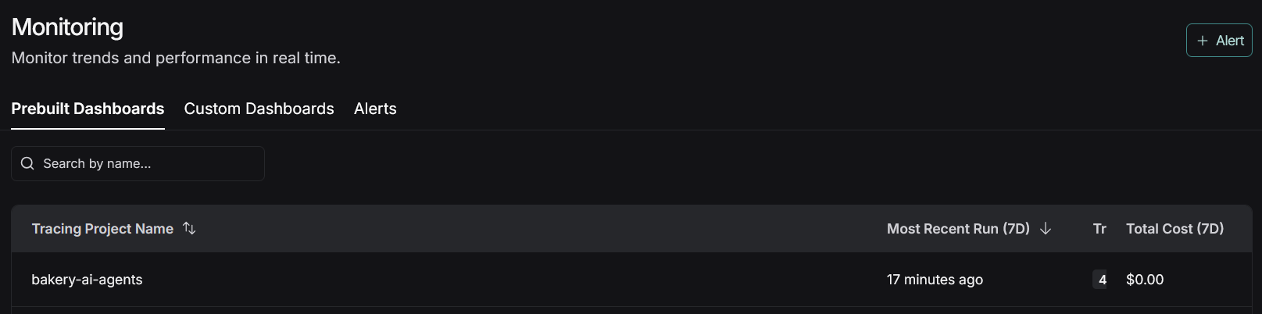The image size is (1262, 314).
Task: Click down arrow next to Most Recent Run
Action: tap(1046, 228)
